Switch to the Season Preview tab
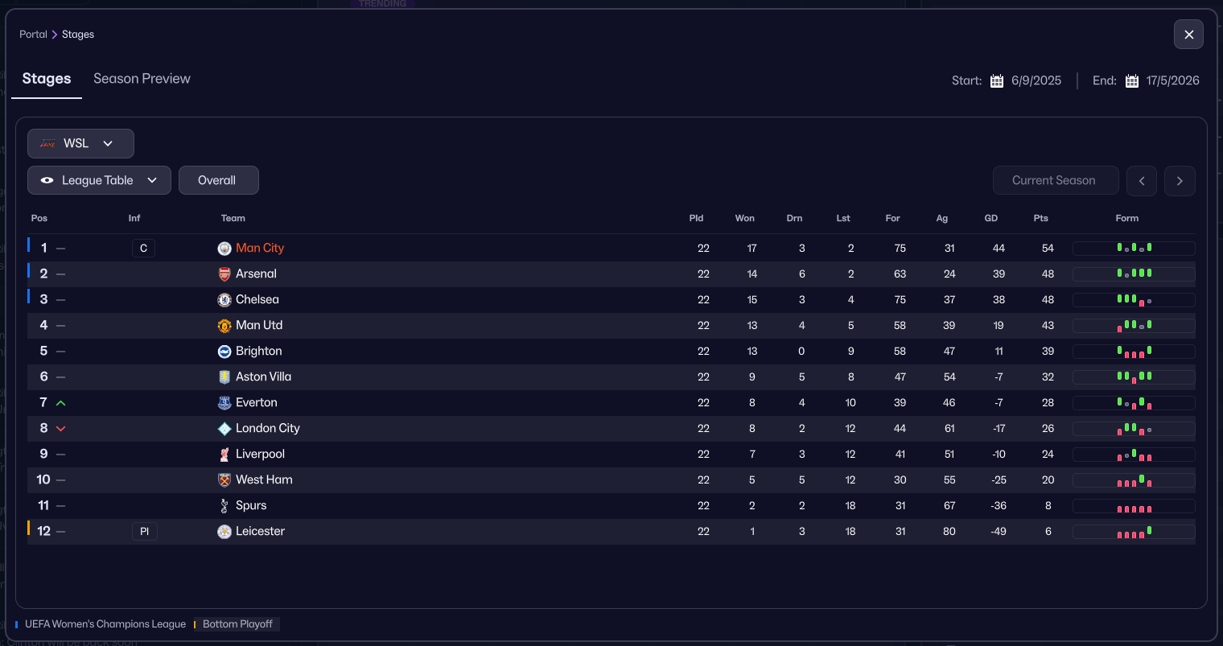Viewport: 1223px width, 646px height. (x=142, y=79)
